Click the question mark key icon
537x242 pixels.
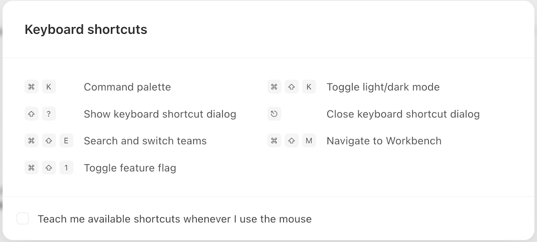pyautogui.click(x=49, y=114)
